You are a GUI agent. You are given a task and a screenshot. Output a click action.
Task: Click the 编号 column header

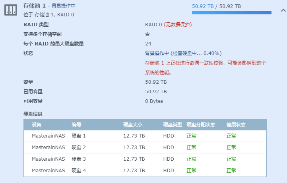[76, 125]
